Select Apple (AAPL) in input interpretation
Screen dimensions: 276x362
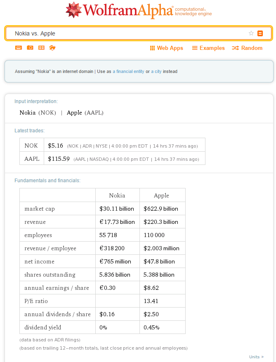click(85, 113)
